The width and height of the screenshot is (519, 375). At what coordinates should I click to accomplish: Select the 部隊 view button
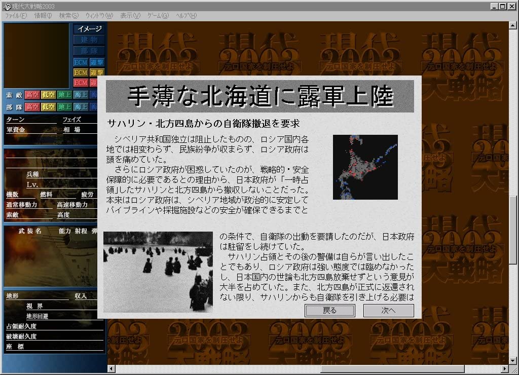pyautogui.click(x=89, y=51)
